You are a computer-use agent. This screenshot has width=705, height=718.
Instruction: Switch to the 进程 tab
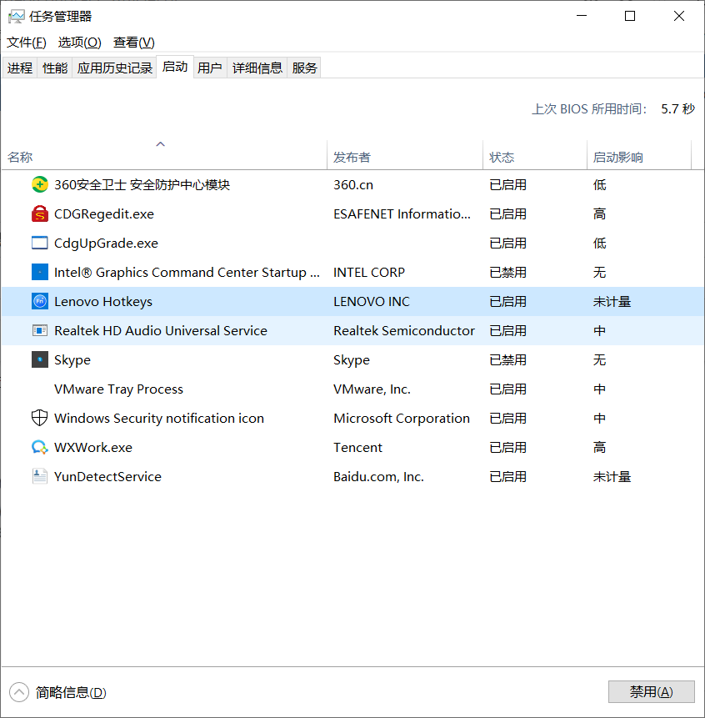(20, 68)
